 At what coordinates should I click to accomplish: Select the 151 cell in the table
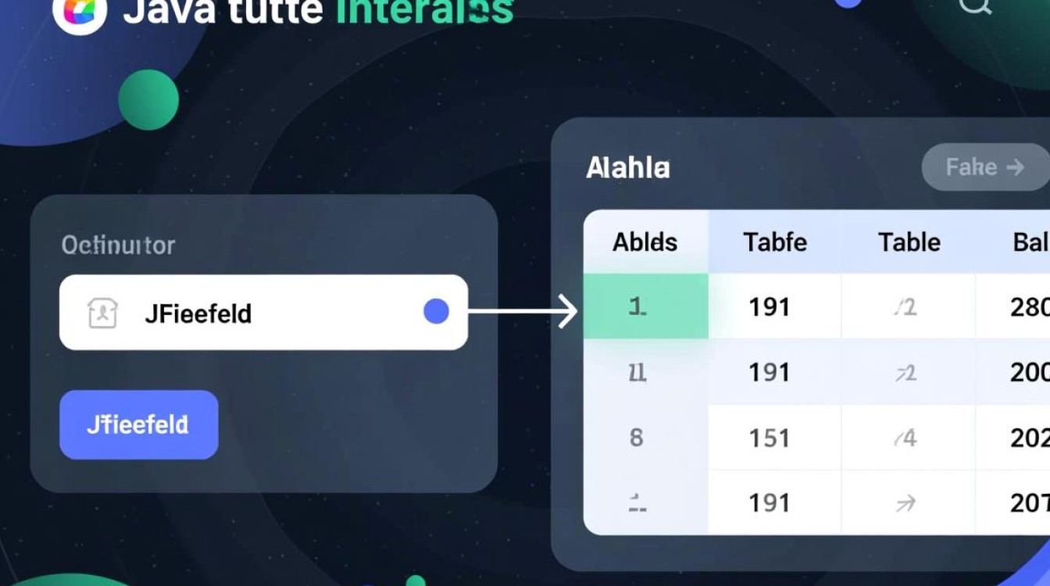pyautogui.click(x=769, y=438)
